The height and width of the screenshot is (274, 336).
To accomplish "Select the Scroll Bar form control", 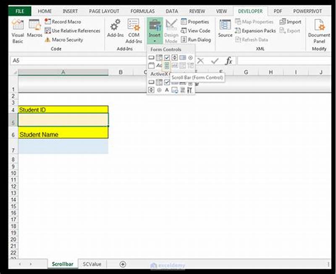I will (x=166, y=66).
